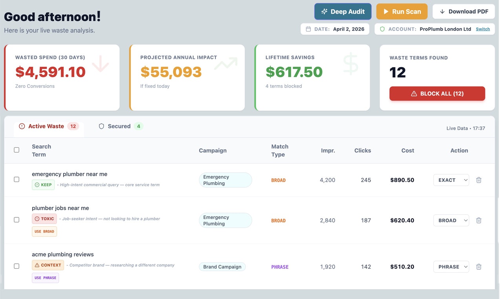The image size is (500, 299).
Task: Click the 4 badge on Secured
Action: tap(139, 126)
